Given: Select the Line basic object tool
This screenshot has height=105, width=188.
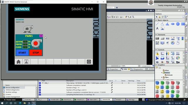Looking at the screenshot, I should coord(157,24).
